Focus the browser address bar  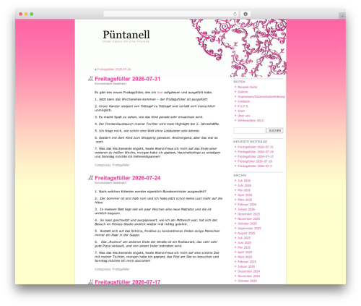point(170,14)
